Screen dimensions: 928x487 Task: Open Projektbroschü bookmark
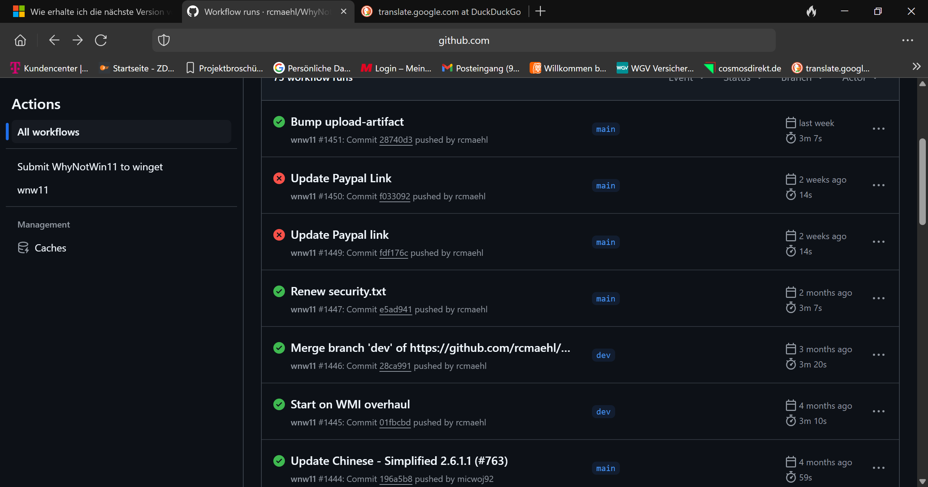coord(224,68)
